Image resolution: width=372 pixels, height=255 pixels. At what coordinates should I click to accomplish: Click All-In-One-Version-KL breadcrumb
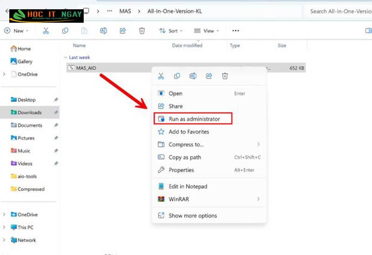pyautogui.click(x=175, y=11)
